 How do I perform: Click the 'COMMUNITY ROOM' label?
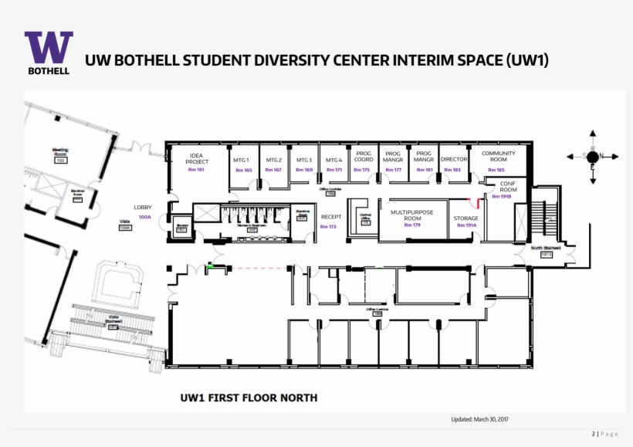(499, 156)
